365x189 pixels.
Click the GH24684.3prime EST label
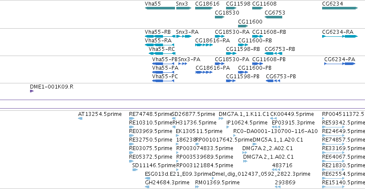(167, 183)
